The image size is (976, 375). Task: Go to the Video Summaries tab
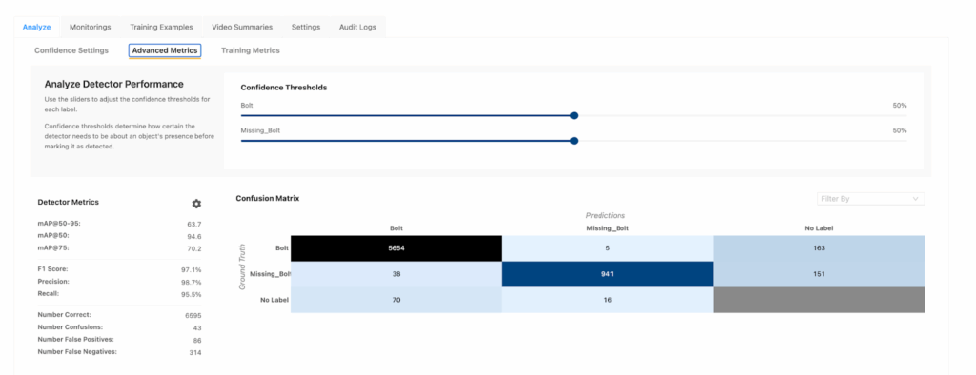coord(242,27)
